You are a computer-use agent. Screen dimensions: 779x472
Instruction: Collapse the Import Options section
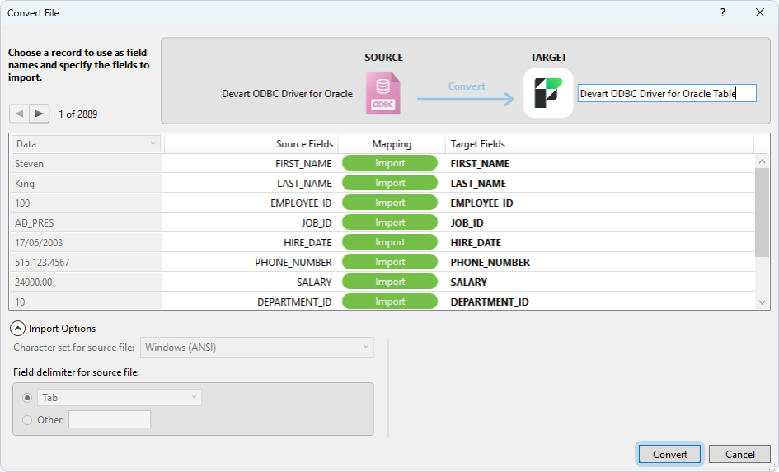click(x=17, y=329)
